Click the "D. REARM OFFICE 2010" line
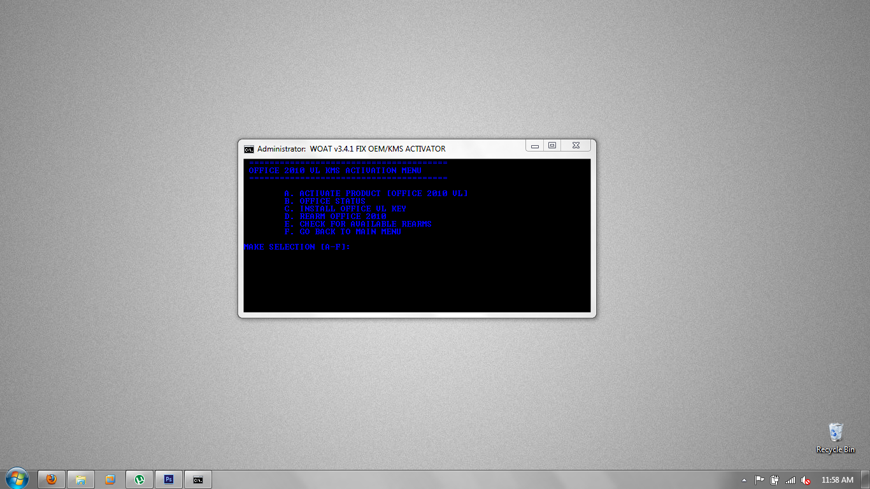The height and width of the screenshot is (489, 870). point(335,216)
